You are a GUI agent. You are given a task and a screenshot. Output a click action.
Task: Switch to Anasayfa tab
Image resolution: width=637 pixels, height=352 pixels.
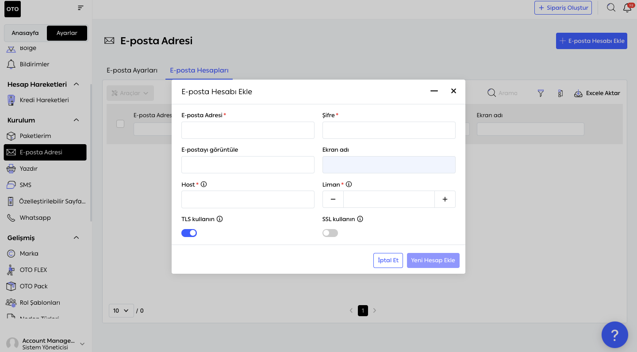pyautogui.click(x=25, y=33)
